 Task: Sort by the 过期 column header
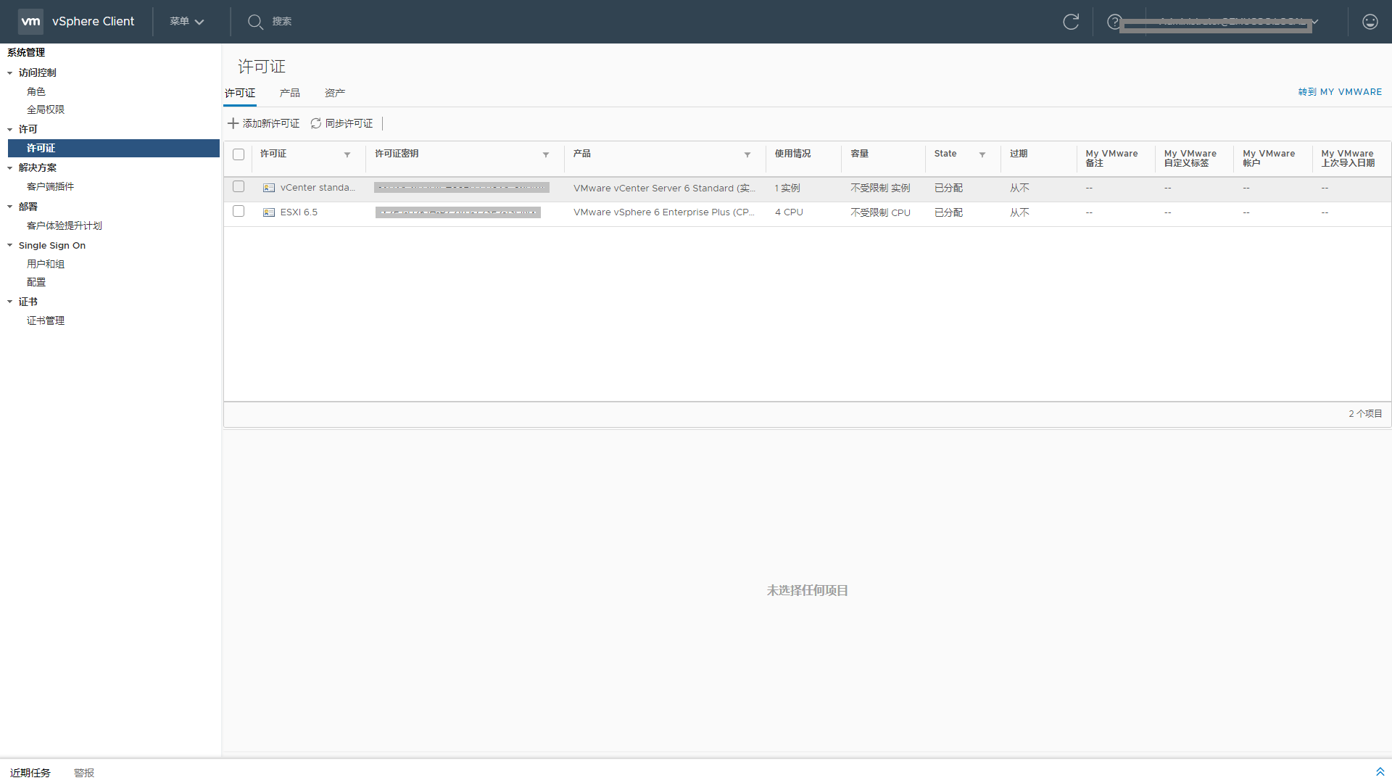[x=1019, y=154]
